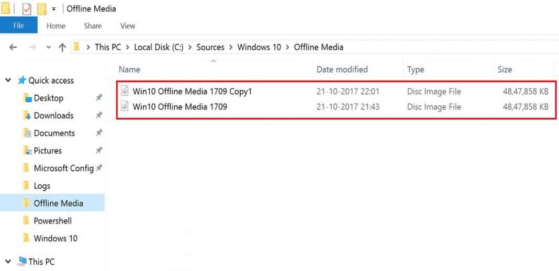Image resolution: width=559 pixels, height=271 pixels.
Task: Navigate to Local Disk (C:) breadcrumb
Action: coord(159,47)
